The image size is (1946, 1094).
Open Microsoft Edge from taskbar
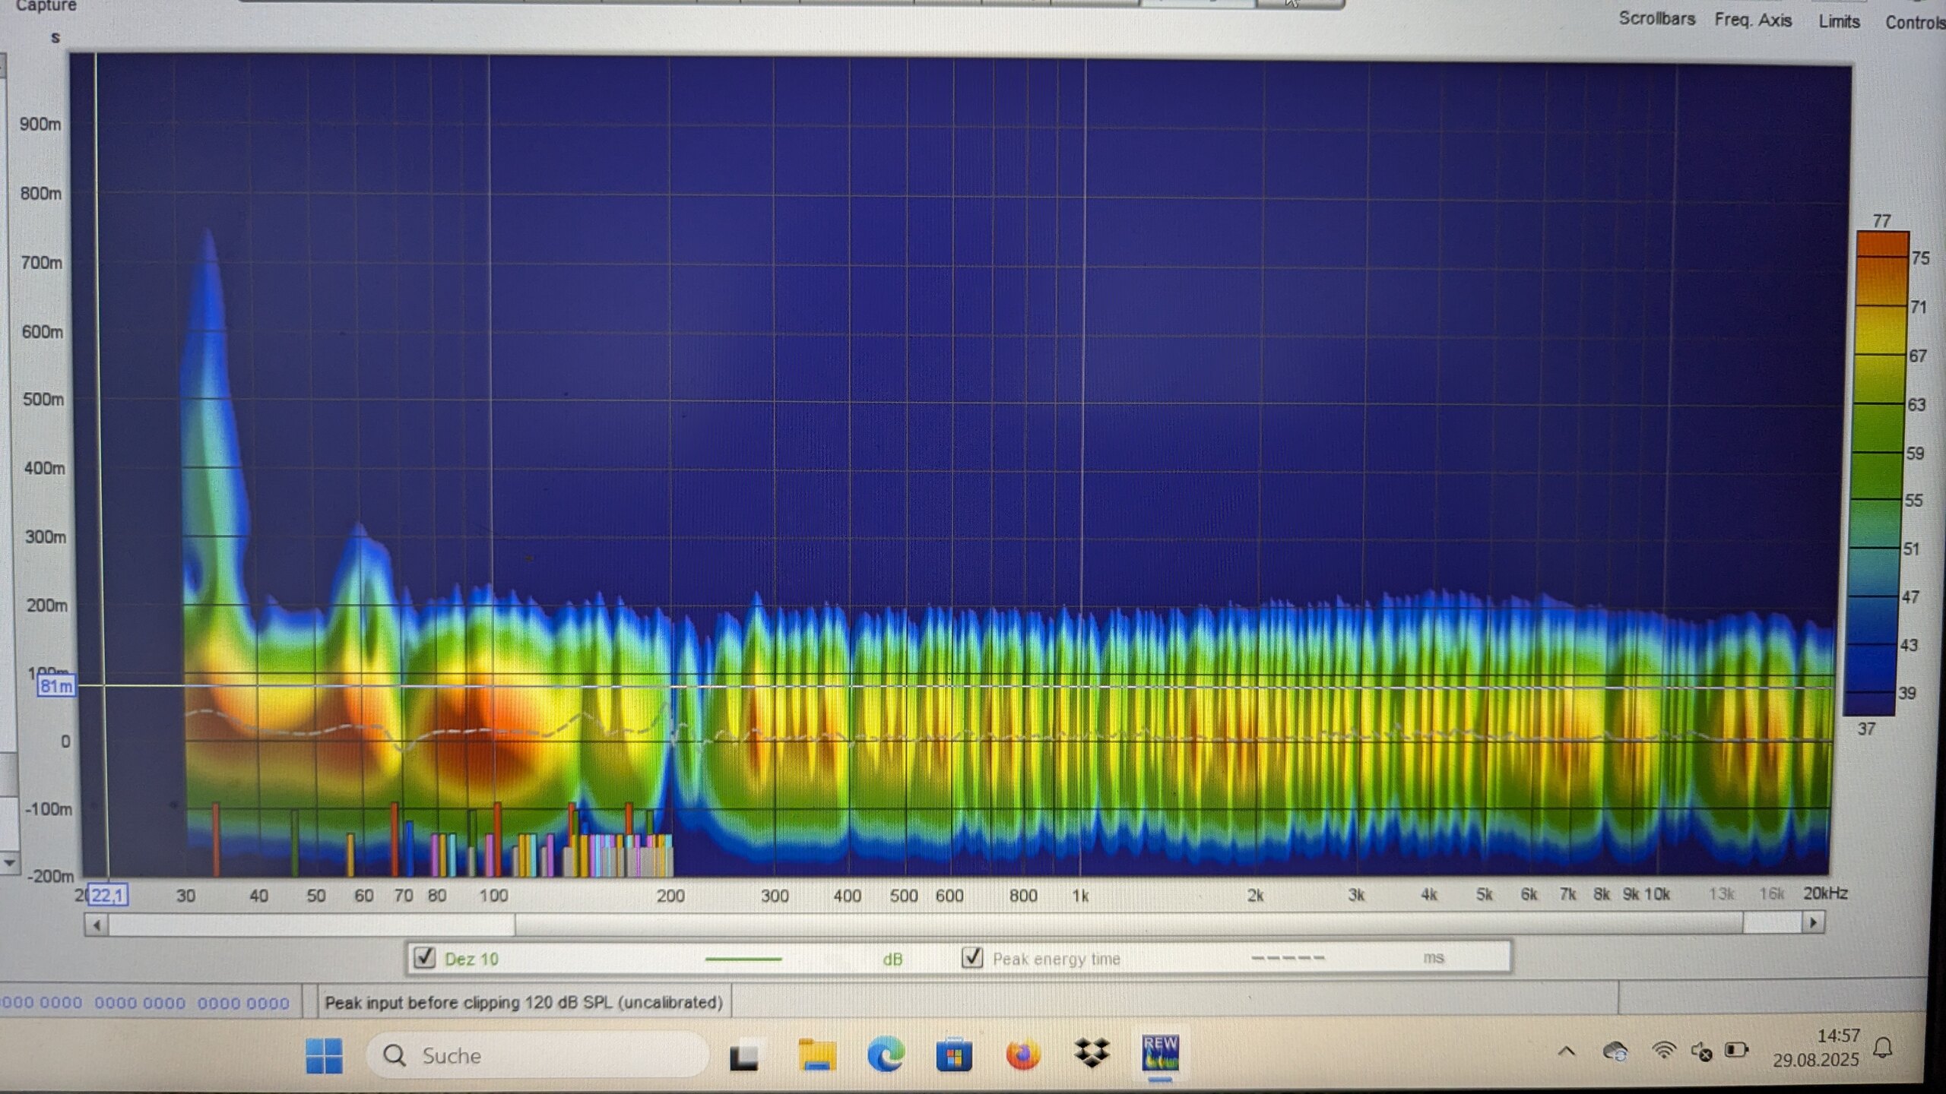(886, 1055)
